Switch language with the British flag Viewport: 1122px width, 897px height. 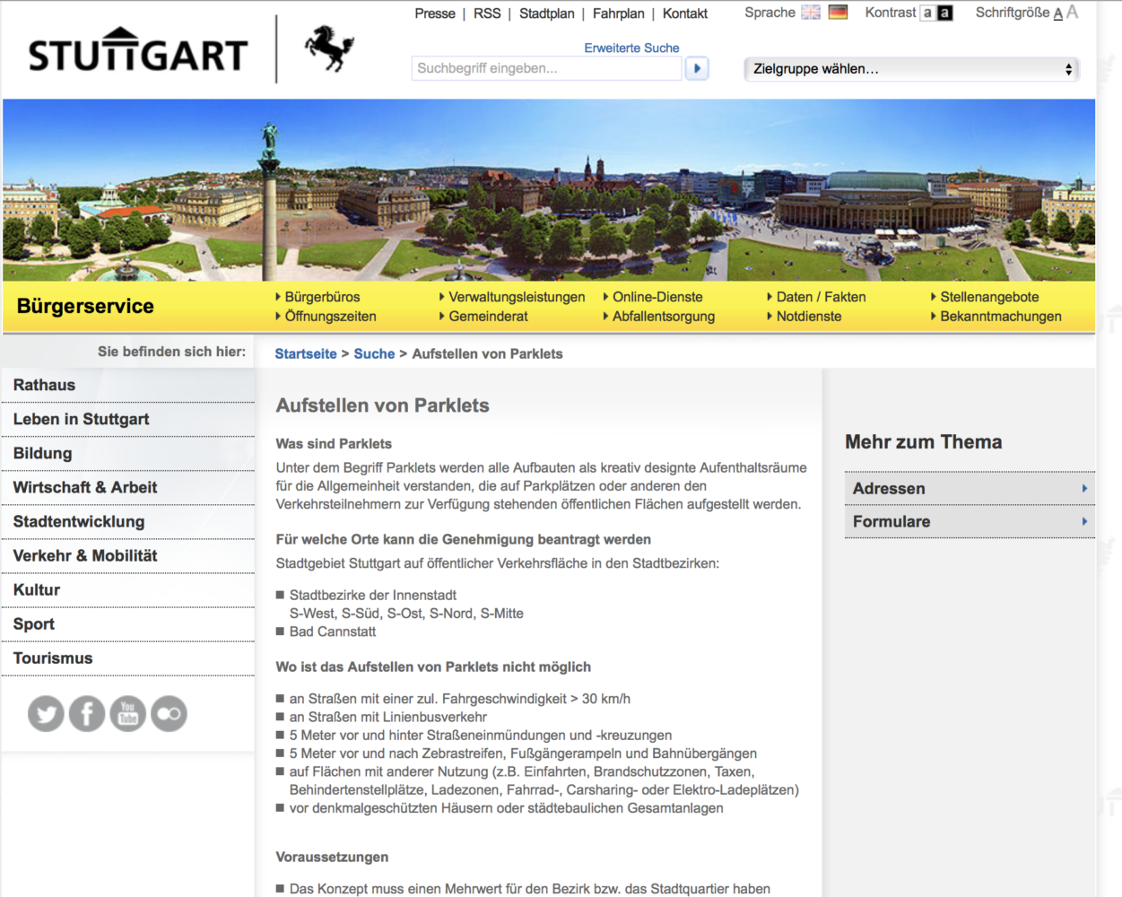click(x=811, y=13)
